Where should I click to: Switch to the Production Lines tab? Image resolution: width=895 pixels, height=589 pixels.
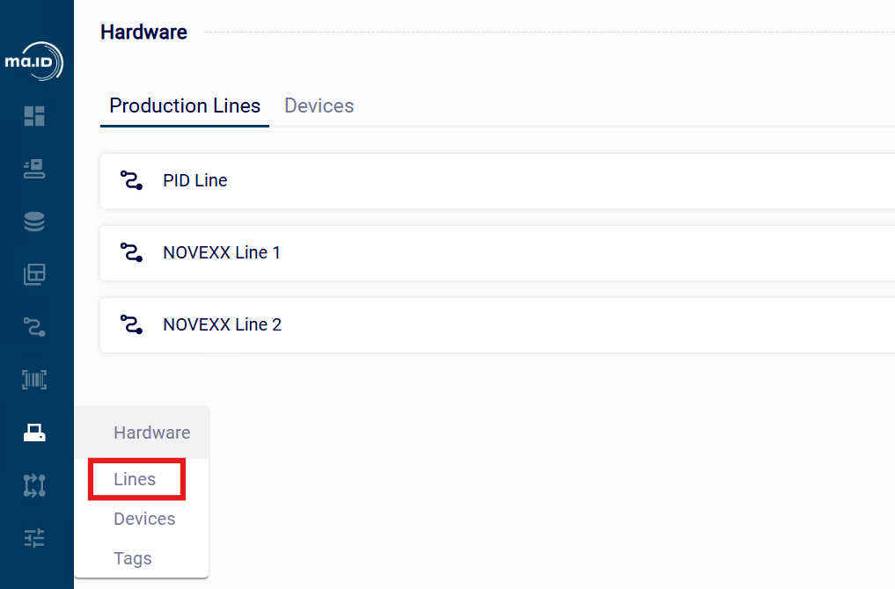(x=185, y=106)
